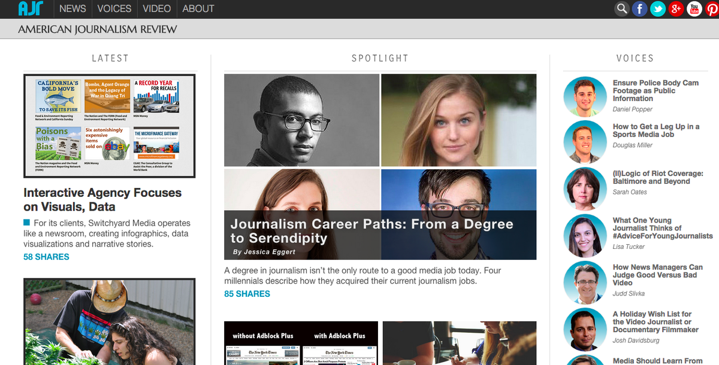Open the Switchyard Media infographics thumbnail
The image size is (719, 365).
point(109,126)
